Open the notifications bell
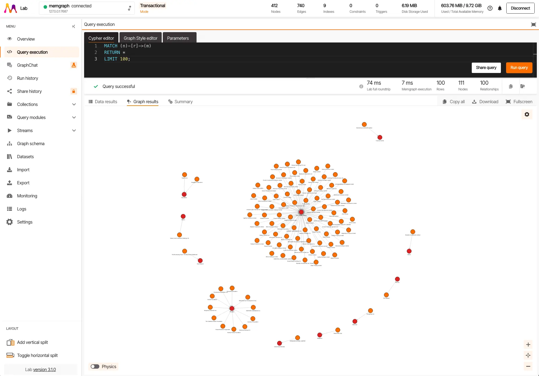Image resolution: width=539 pixels, height=376 pixels. 500,8
